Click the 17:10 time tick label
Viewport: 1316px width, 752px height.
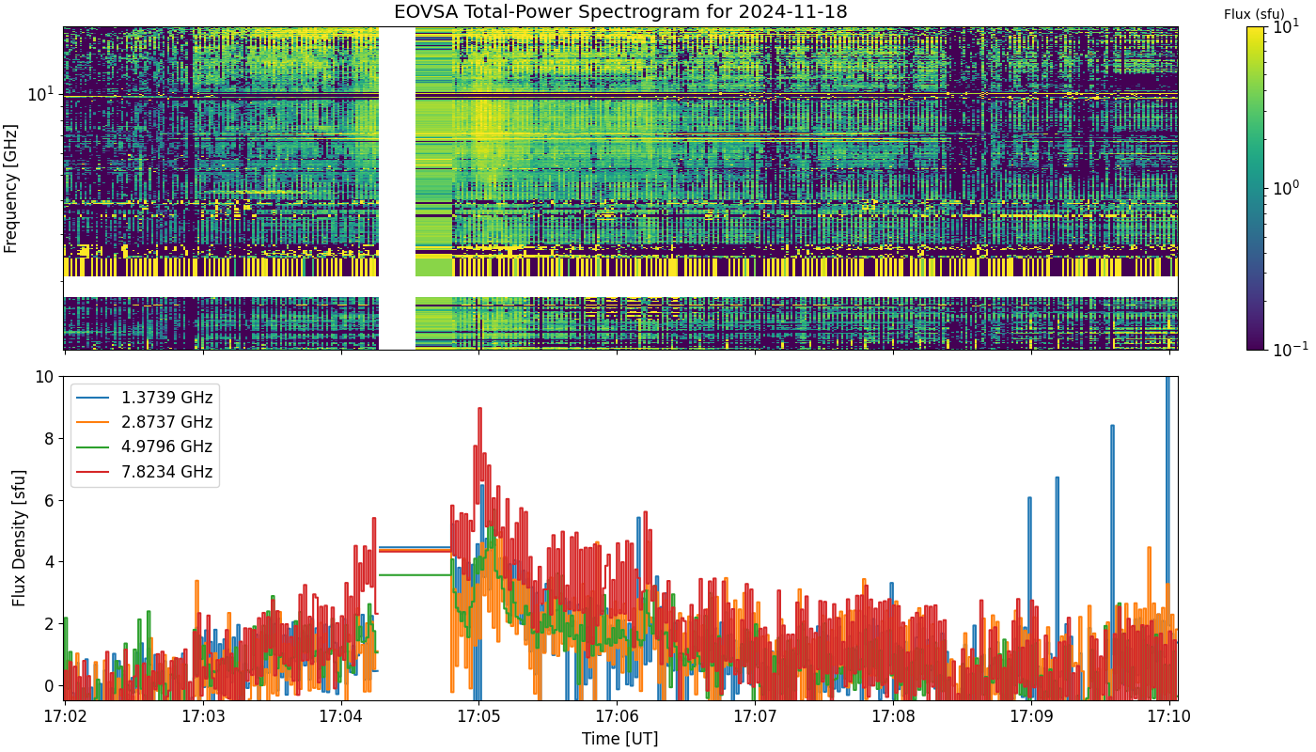point(1169,717)
